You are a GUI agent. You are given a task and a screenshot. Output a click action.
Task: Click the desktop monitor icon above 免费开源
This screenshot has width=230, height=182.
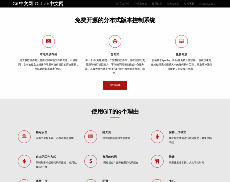(181, 41)
